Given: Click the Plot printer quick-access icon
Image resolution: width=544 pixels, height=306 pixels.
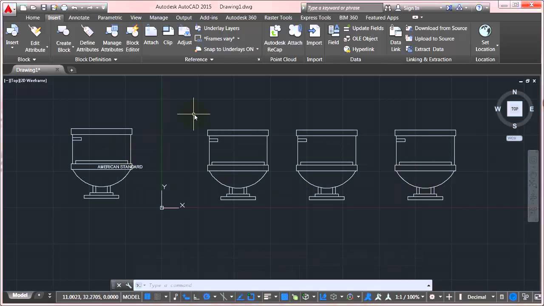Looking at the screenshot, I should pyautogui.click(x=64, y=8).
